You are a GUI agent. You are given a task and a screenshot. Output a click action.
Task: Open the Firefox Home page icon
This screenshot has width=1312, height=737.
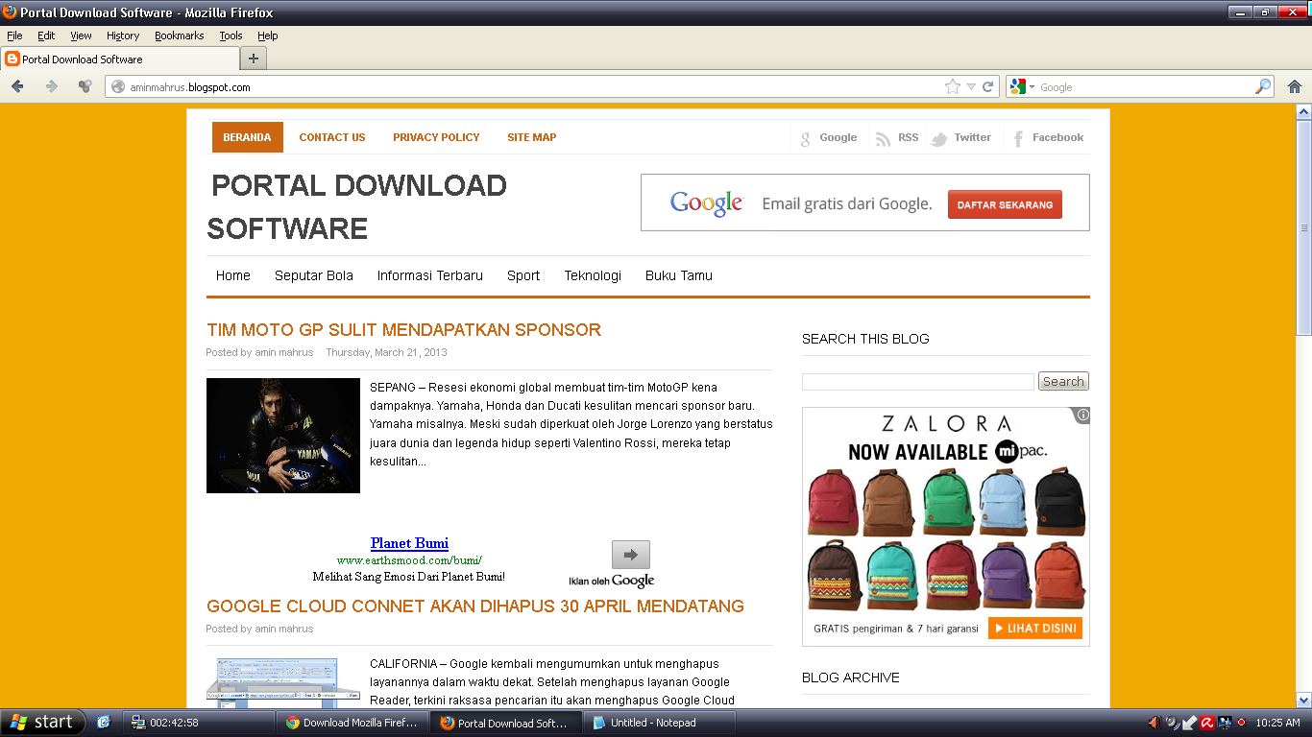click(1295, 86)
